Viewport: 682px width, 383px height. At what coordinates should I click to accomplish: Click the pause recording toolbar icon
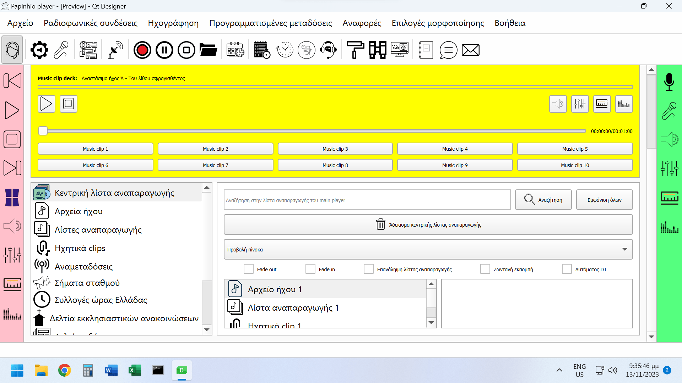tap(164, 50)
